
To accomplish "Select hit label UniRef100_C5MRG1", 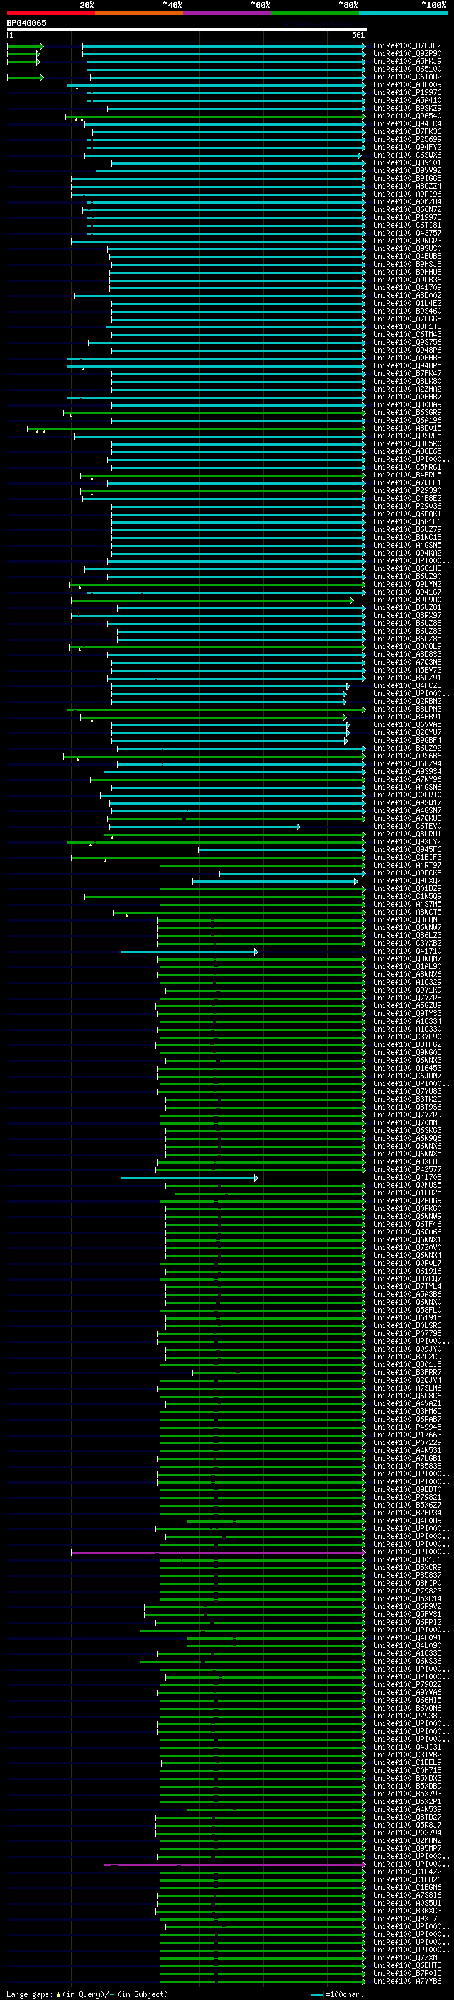I will coord(406,468).
